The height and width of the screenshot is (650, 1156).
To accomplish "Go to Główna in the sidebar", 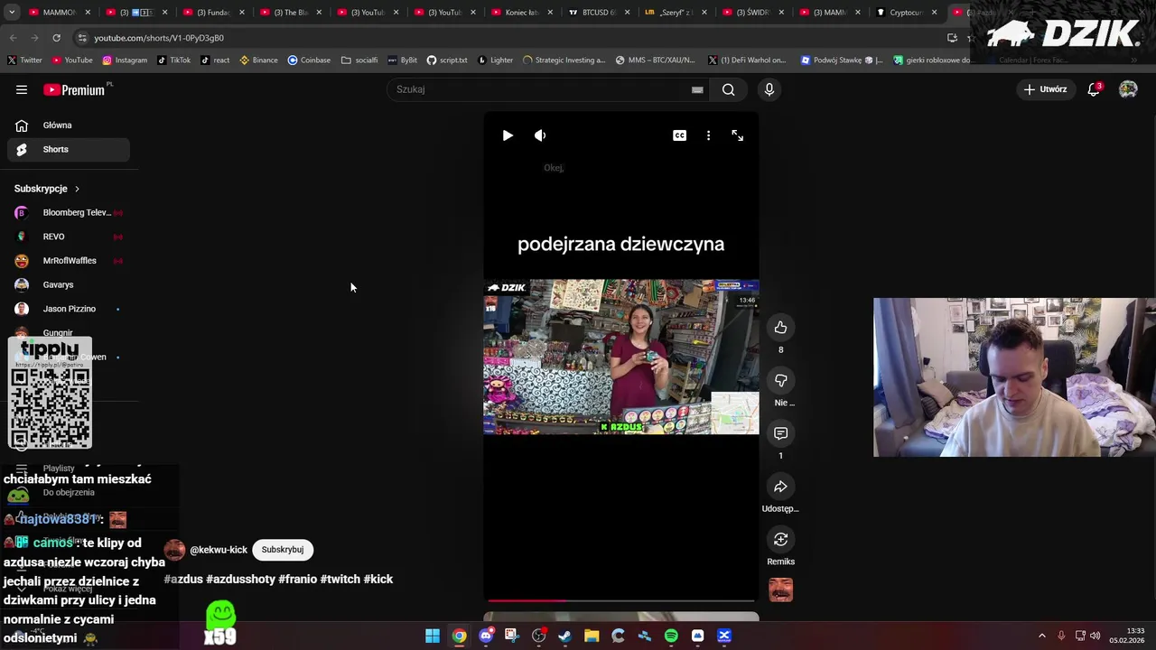I will [69, 125].
